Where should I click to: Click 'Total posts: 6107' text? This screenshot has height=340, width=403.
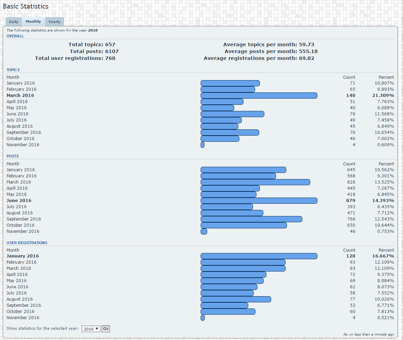click(x=94, y=51)
